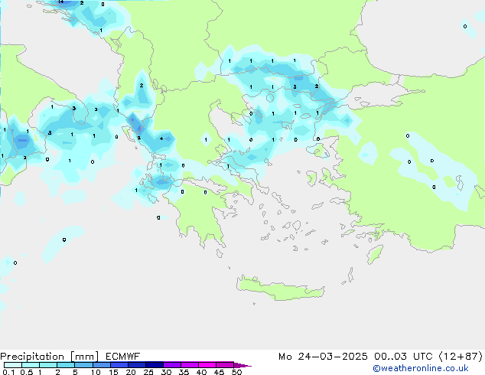Click the '(12+87)' forecast run text
This screenshot has height=375, width=485.
point(461,357)
